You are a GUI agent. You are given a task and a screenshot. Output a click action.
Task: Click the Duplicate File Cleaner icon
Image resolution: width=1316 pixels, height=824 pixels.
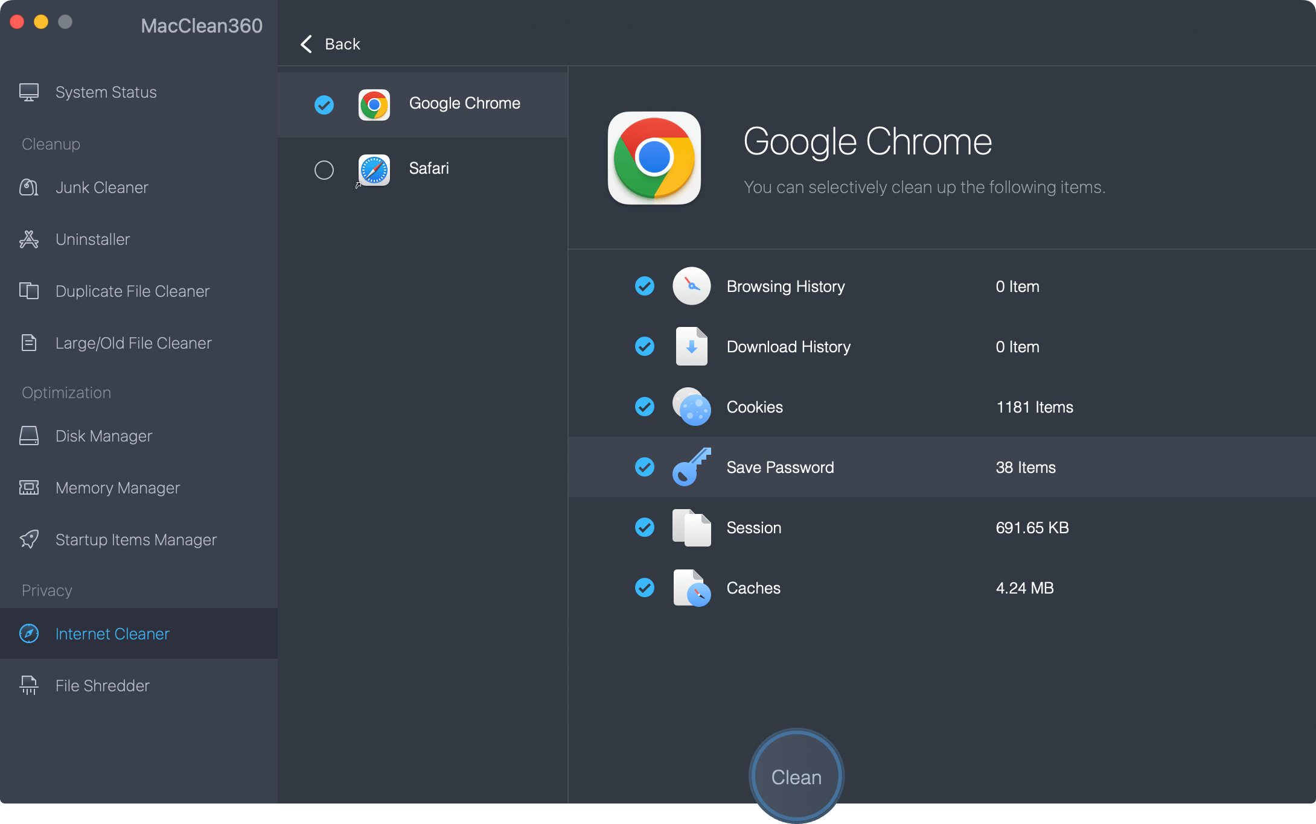point(28,291)
